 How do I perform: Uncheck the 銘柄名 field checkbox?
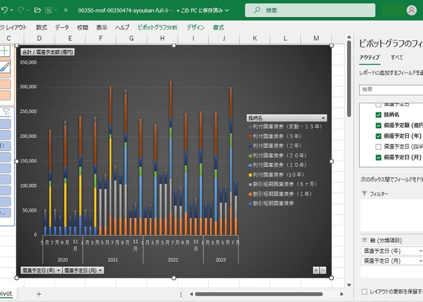click(x=378, y=115)
